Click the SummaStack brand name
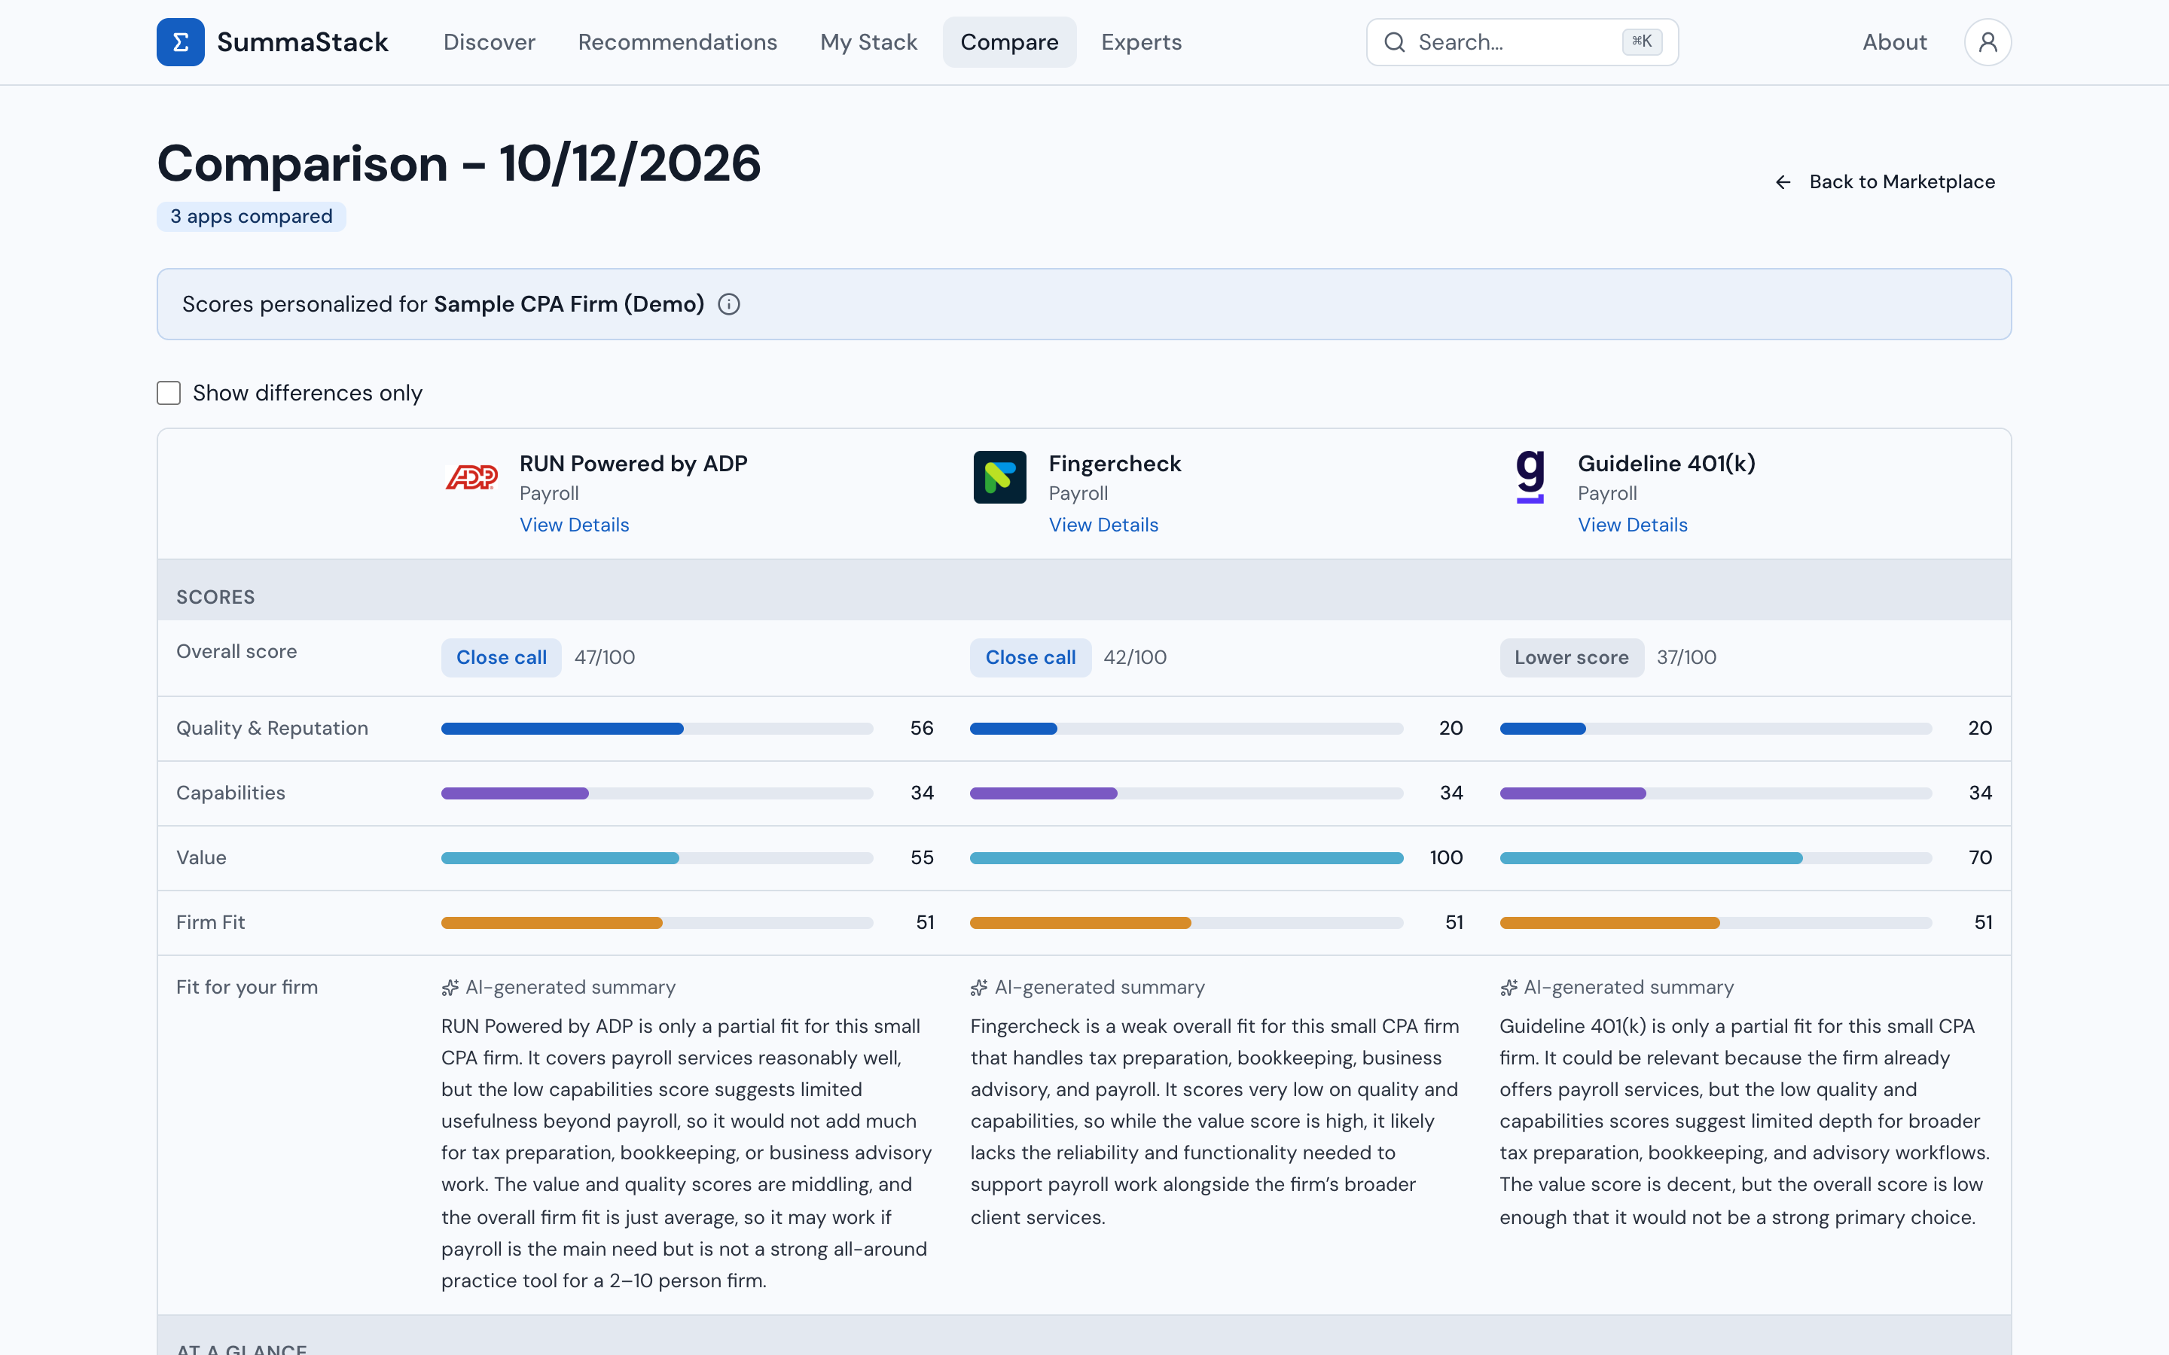 [x=303, y=42]
